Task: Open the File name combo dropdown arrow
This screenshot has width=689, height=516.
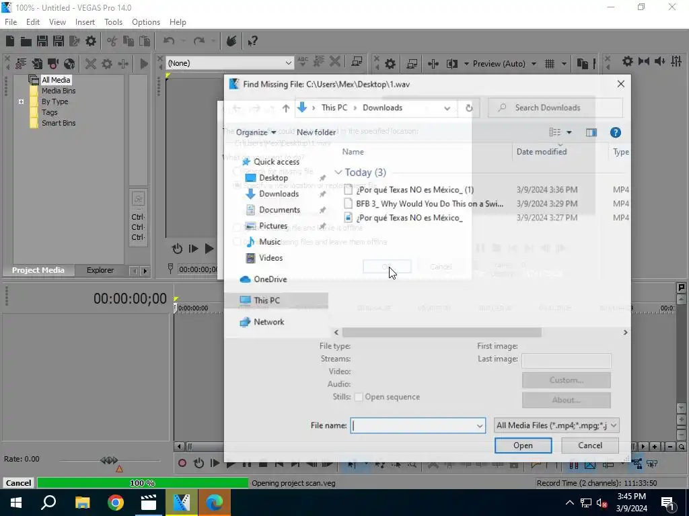Action: [479, 425]
